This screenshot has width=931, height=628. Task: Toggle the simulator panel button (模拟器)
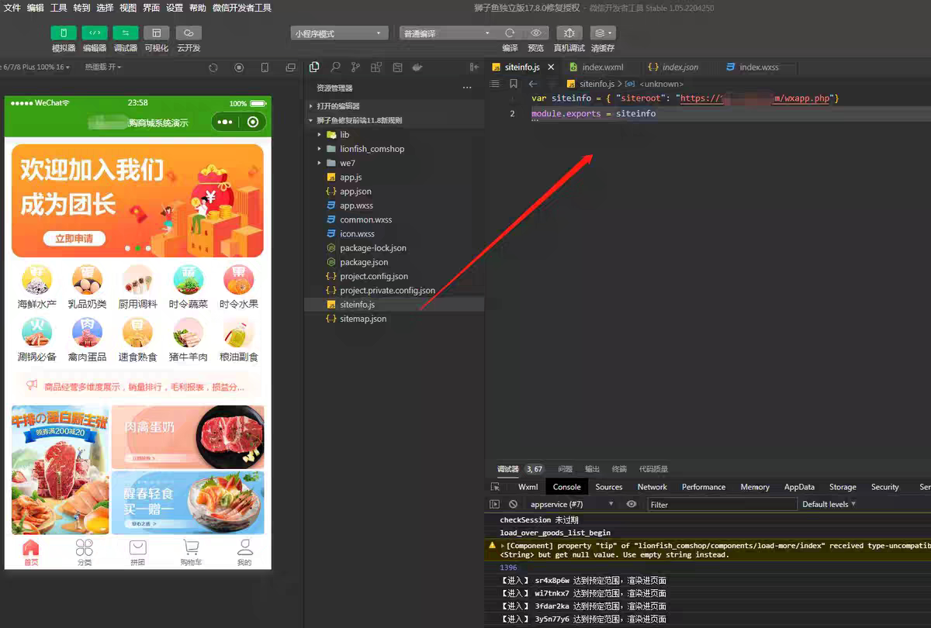tap(64, 33)
